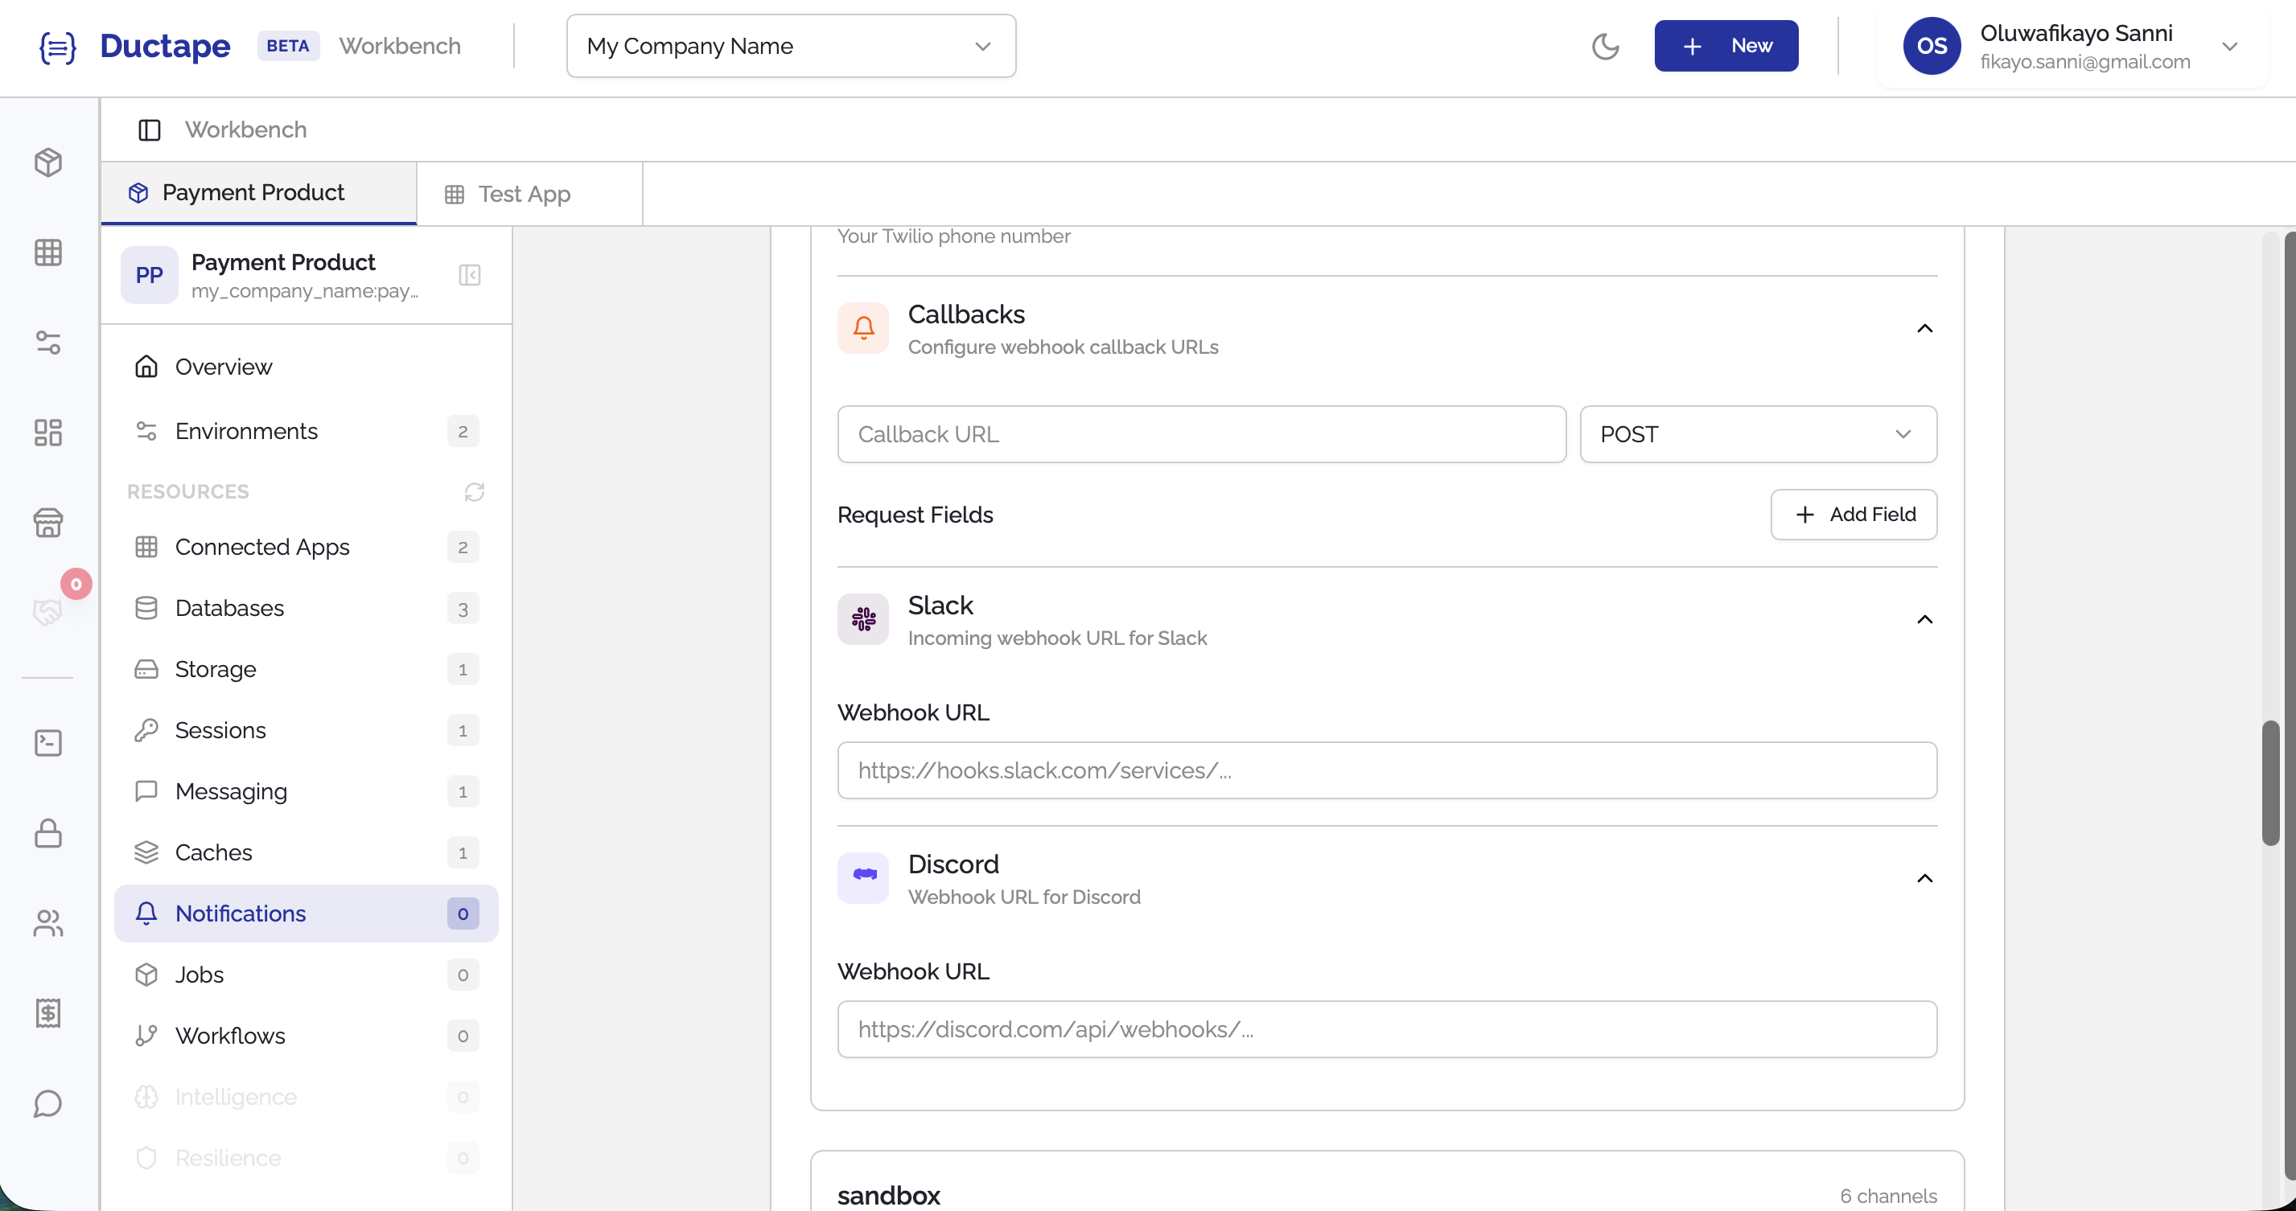
Task: Click the Add Field button
Action: coord(1853,514)
